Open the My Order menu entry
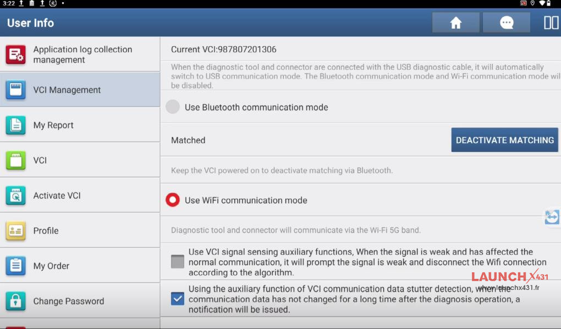 [51, 266]
